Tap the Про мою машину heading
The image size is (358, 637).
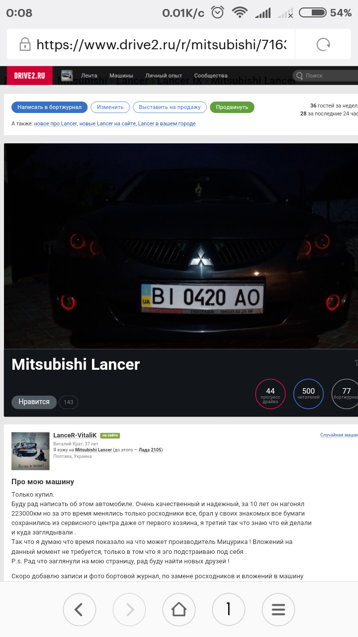43,482
